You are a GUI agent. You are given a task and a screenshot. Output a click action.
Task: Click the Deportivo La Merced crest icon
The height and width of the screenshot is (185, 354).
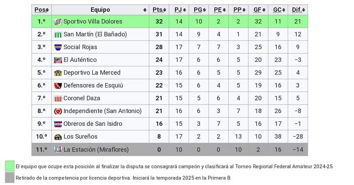tap(58, 73)
